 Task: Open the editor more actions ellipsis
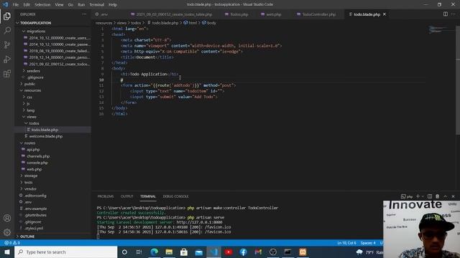454,14
